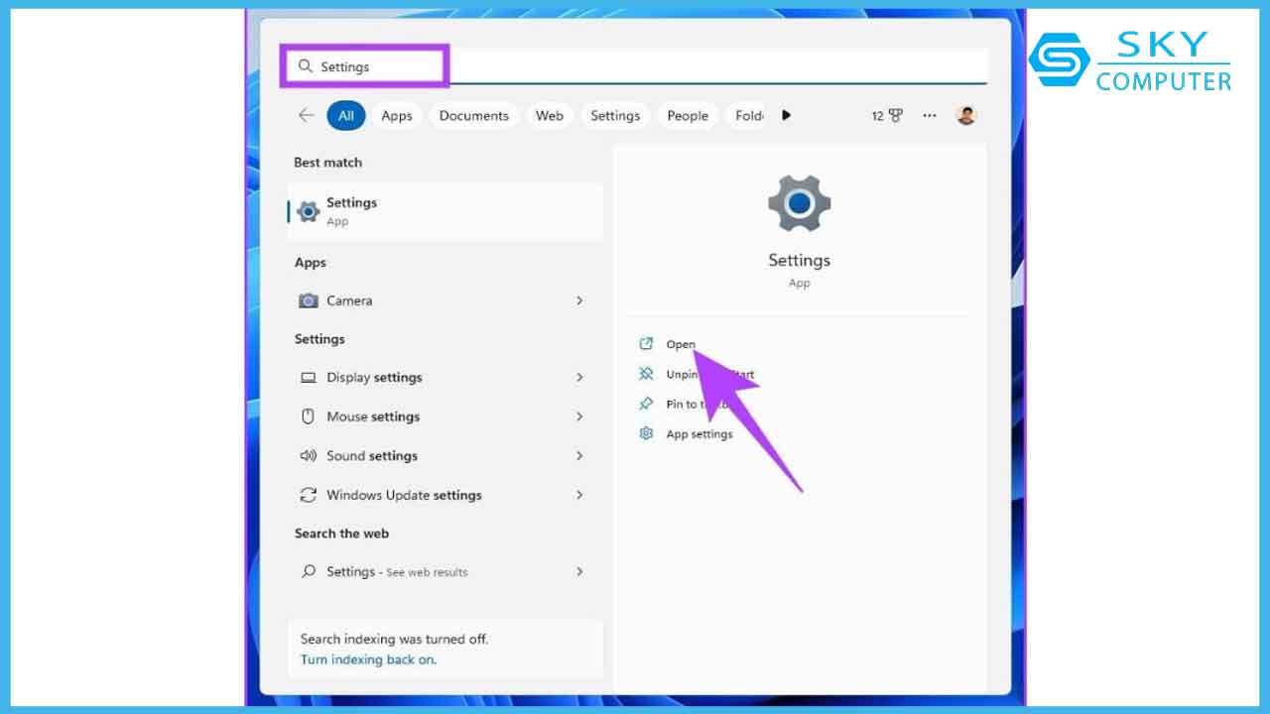Expand the Camera result chevron

579,300
